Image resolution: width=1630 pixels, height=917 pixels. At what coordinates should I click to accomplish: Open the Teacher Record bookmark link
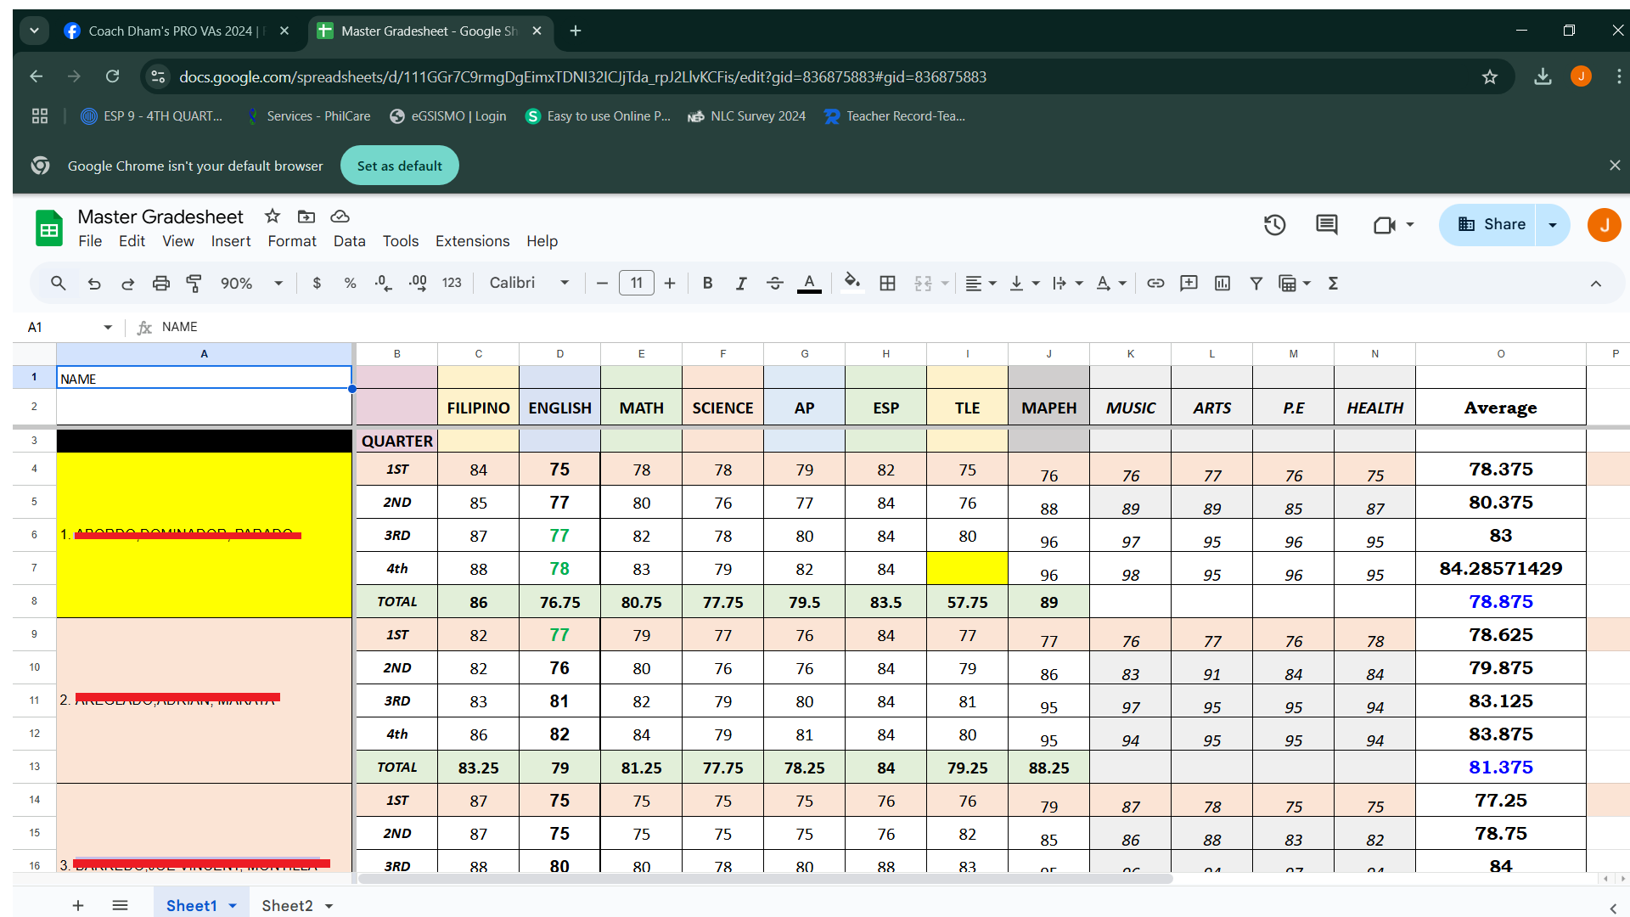[x=895, y=116]
